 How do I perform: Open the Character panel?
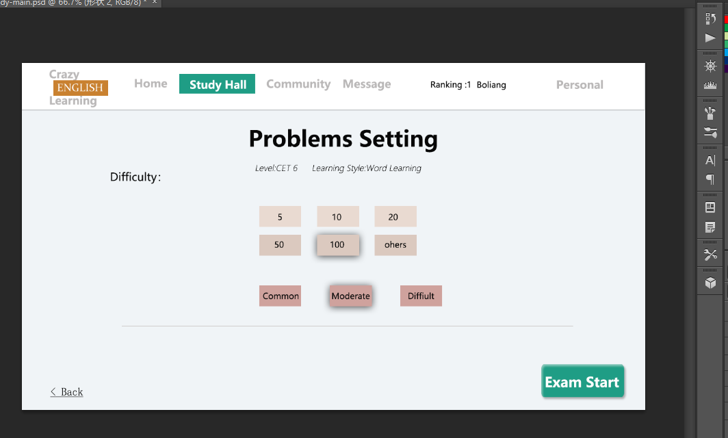pos(710,160)
